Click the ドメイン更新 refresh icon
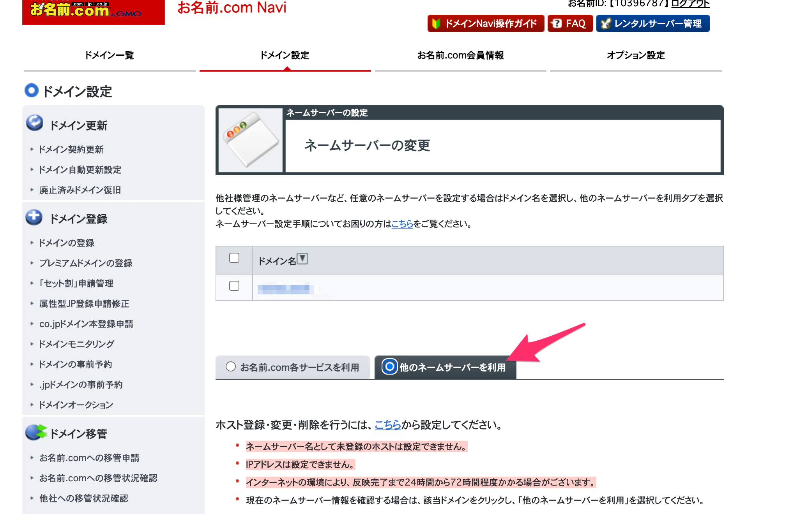This screenshot has width=792, height=514. click(x=35, y=123)
